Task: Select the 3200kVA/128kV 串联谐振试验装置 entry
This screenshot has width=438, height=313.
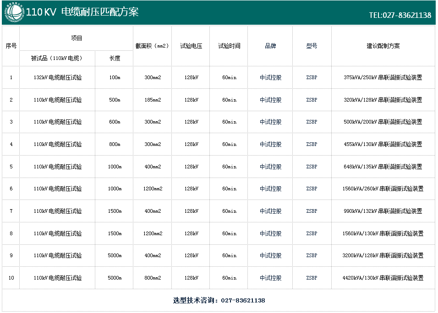Action: 383,255
